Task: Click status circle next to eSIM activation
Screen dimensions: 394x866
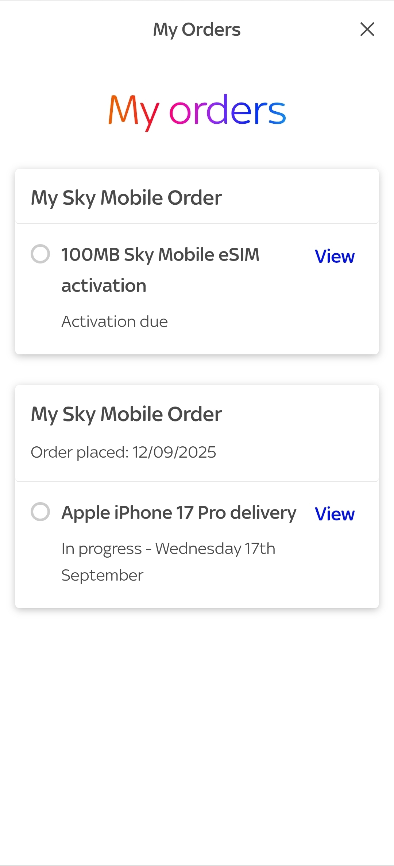Action: coord(40,254)
